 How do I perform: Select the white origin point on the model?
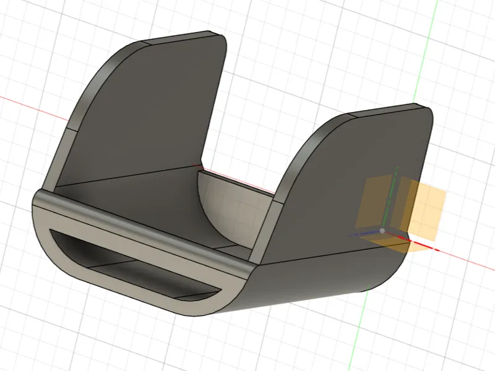click(x=382, y=231)
